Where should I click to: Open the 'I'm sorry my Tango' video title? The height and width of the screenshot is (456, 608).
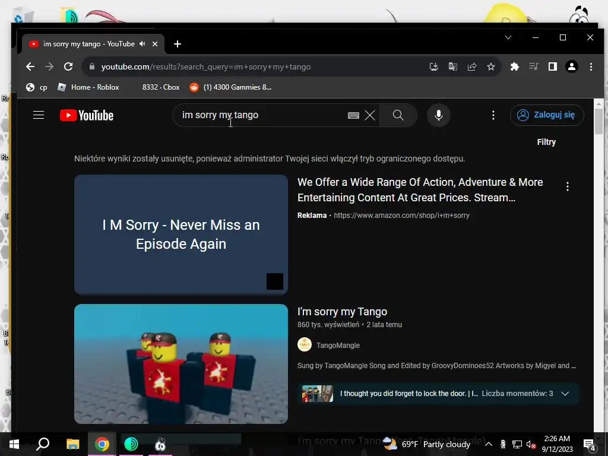click(342, 312)
